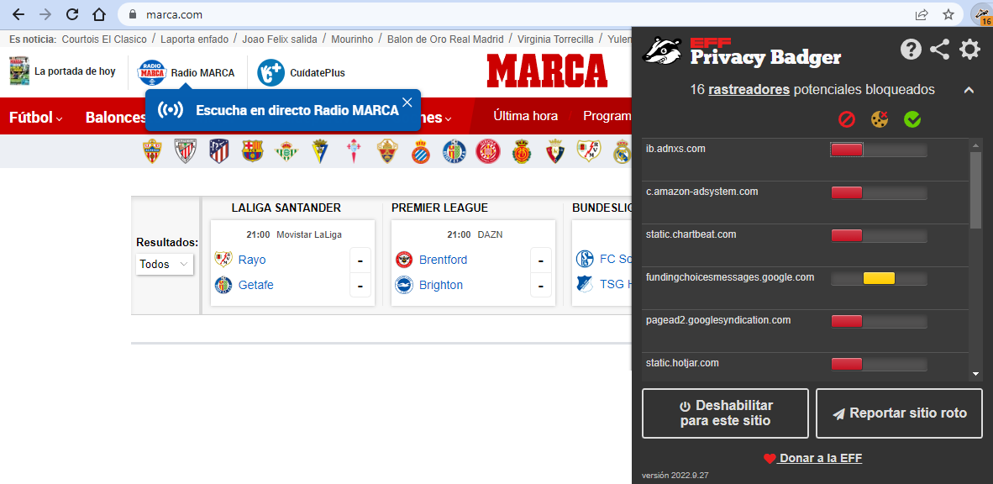993x484 pixels.
Task: Expand the Fútbol menu
Action: pyautogui.click(x=35, y=118)
